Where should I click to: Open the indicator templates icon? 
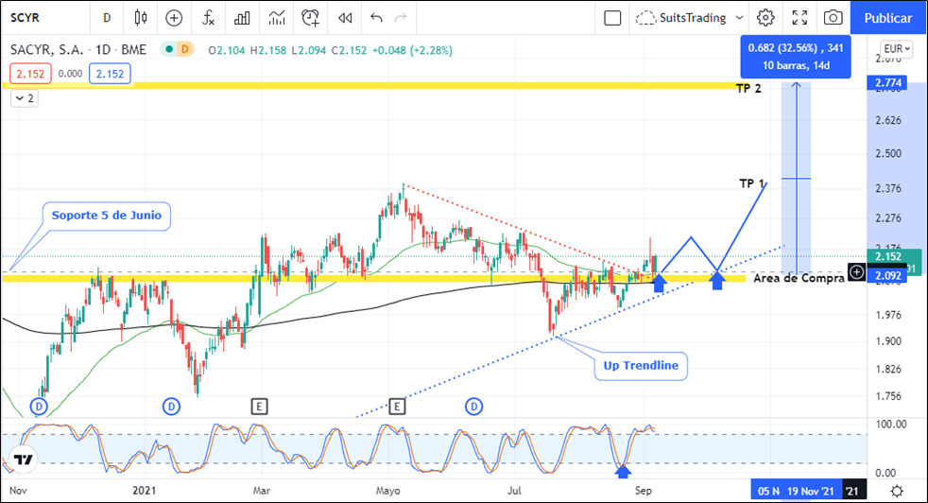coord(277,17)
